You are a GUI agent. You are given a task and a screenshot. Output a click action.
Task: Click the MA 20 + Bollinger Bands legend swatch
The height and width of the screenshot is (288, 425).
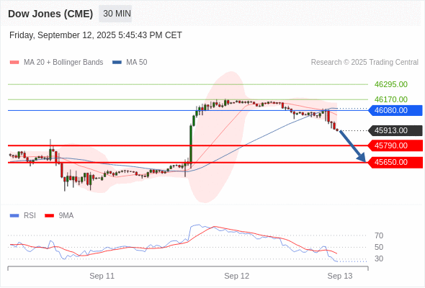[x=14, y=63]
